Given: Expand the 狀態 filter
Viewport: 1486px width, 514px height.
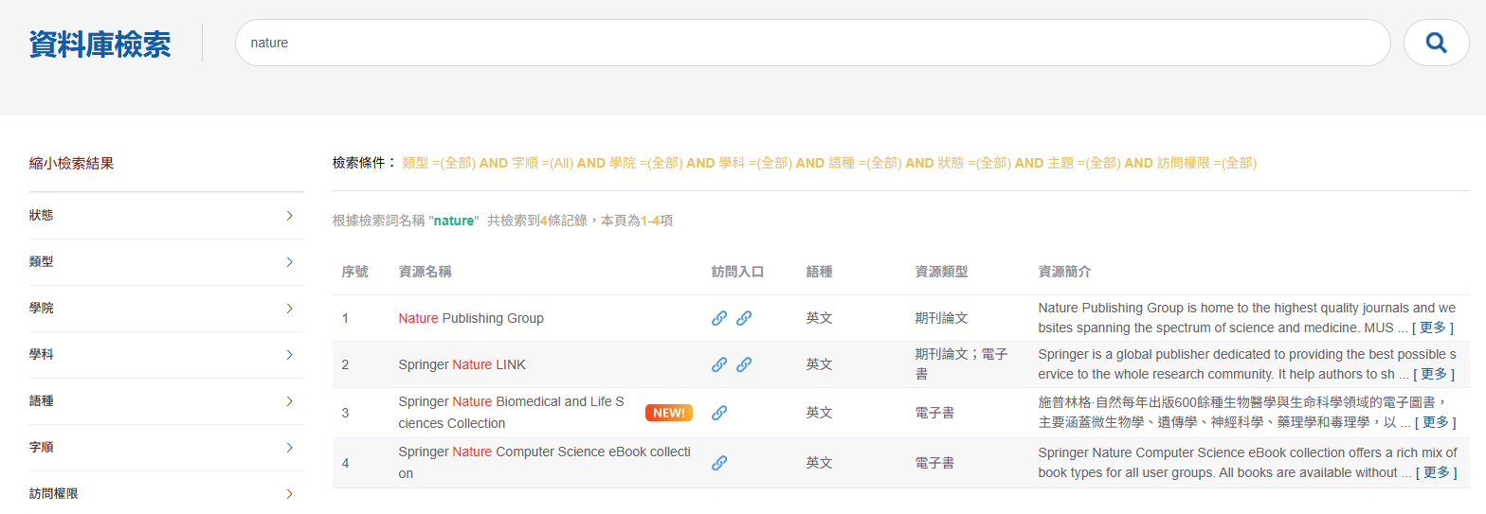Looking at the screenshot, I should coord(166,216).
